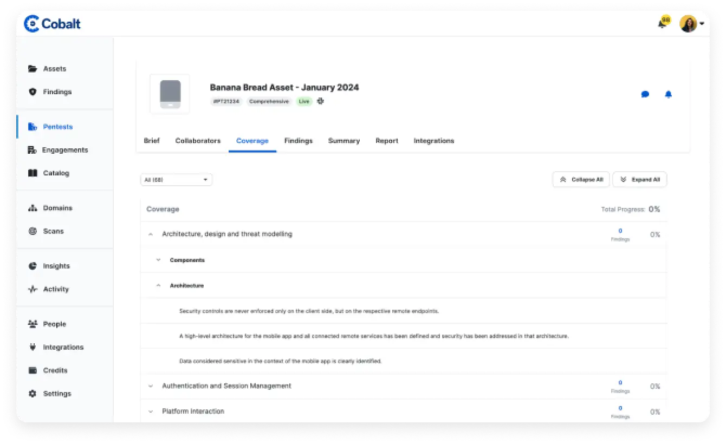Viewport: 726px width, 444px height.
Task: Click the Assets folder icon in sidebar
Action: 33,69
